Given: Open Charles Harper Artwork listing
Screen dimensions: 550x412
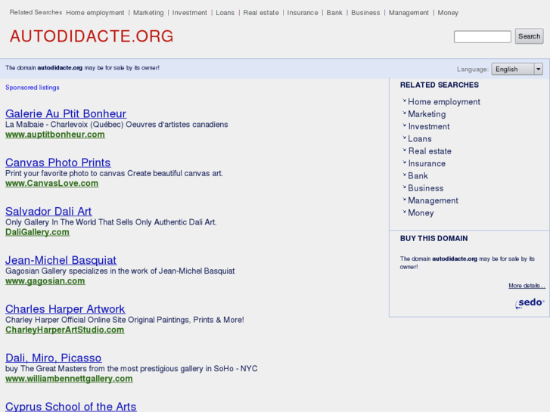Looking at the screenshot, I should tap(65, 309).
